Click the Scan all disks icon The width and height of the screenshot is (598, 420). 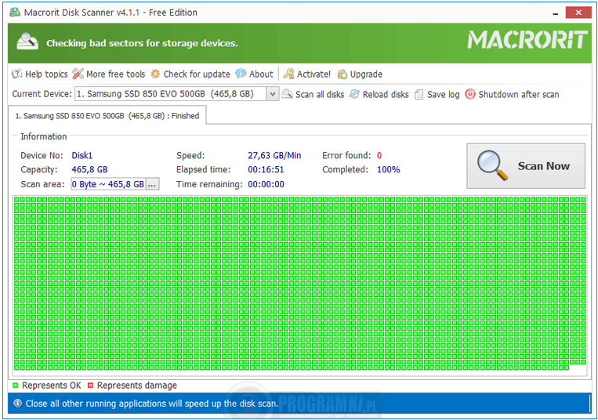(x=287, y=94)
